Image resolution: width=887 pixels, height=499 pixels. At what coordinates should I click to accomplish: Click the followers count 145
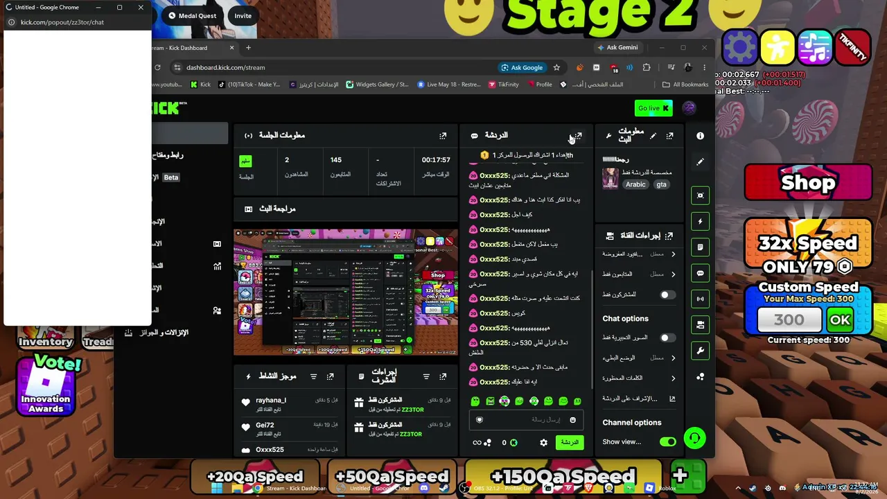(x=336, y=160)
